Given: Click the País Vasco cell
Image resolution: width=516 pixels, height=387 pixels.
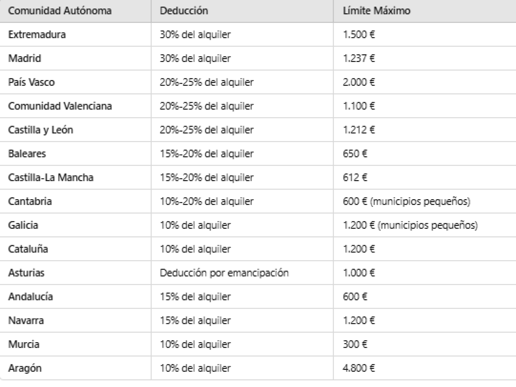Looking at the screenshot, I should coord(31,82).
